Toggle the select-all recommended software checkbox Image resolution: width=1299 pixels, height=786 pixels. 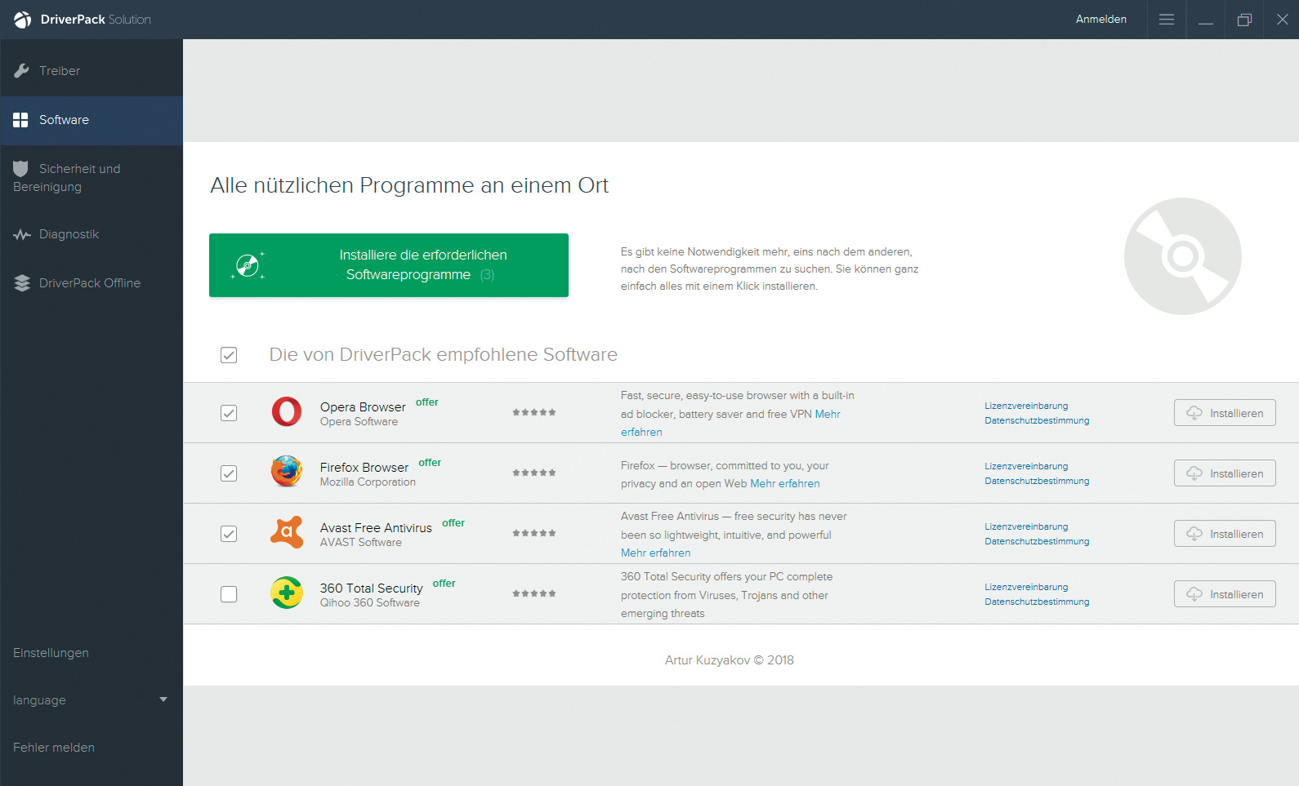point(229,355)
